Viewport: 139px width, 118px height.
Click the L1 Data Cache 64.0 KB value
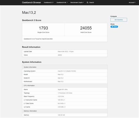point(62,104)
